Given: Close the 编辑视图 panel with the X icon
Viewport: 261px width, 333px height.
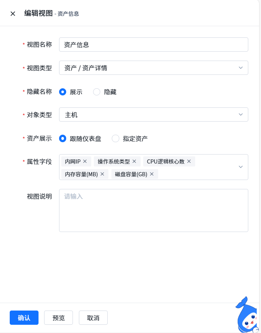Looking at the screenshot, I should pos(13,14).
